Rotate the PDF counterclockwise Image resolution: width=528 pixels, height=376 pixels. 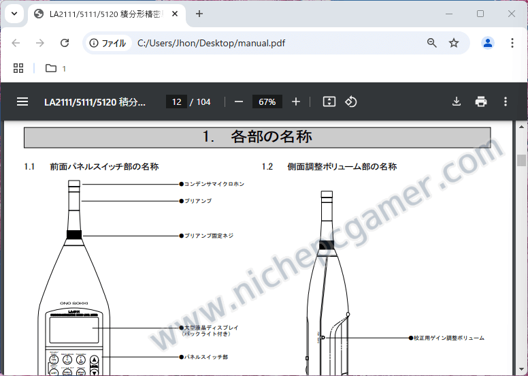pos(351,102)
